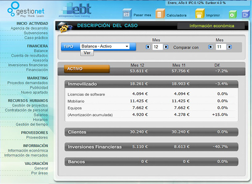Open Publicidad in the sidebar
Screen dimensions: 252x184
tap(39, 88)
